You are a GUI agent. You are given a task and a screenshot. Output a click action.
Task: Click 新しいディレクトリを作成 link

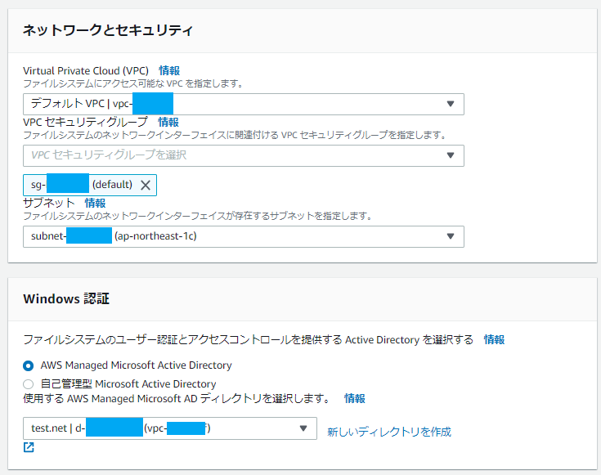tap(389, 432)
